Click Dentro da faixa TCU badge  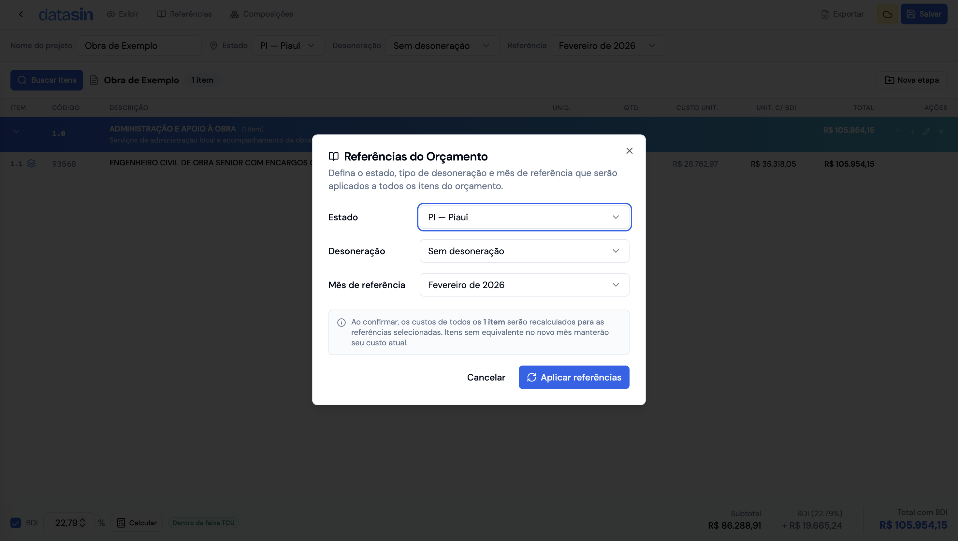coord(203,523)
